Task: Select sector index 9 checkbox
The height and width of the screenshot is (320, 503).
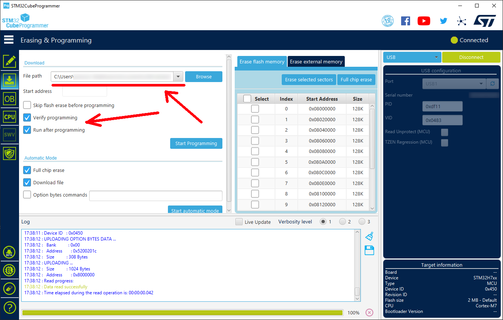Action: (255, 204)
